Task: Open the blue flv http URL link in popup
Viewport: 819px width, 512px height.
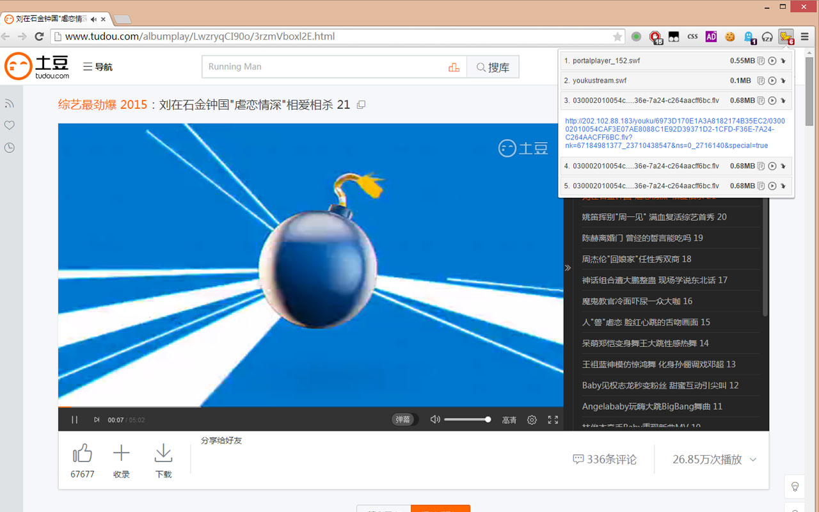Action: 676,133
